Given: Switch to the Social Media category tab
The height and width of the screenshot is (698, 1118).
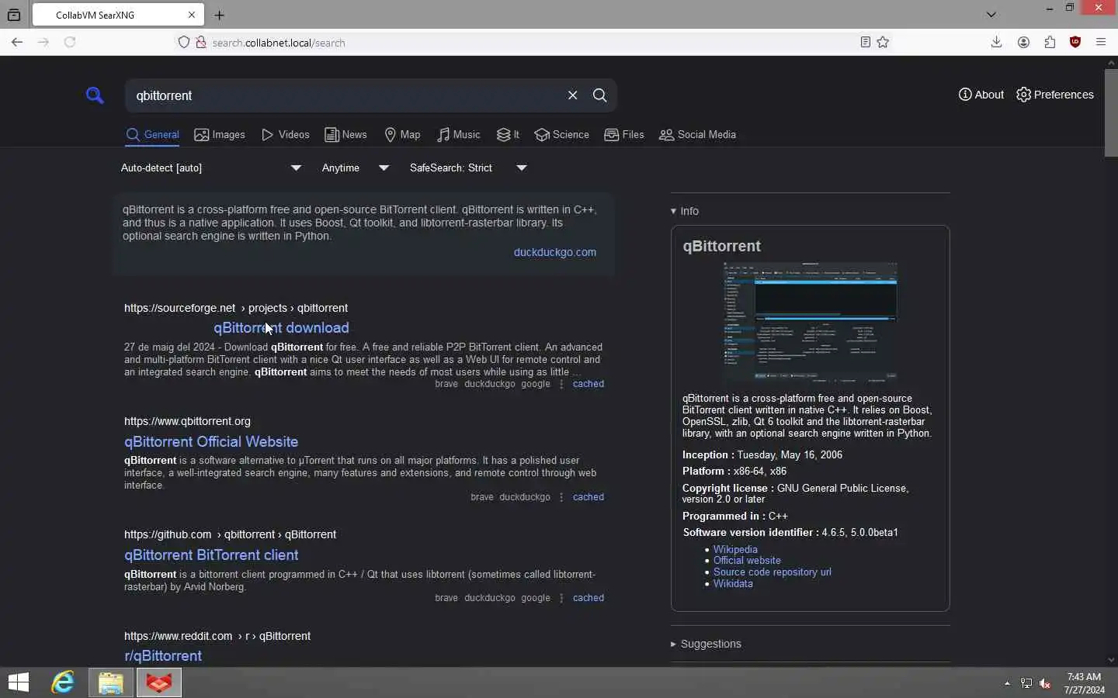Looking at the screenshot, I should [698, 135].
